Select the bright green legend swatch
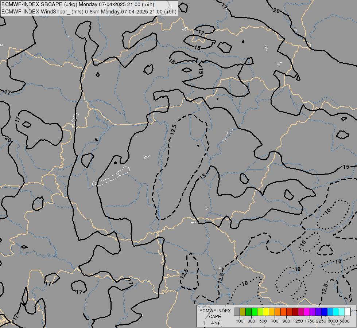This screenshot has width=357, height=328. click(x=254, y=312)
